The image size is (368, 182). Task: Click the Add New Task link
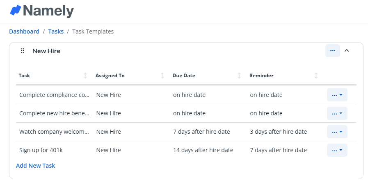[35, 166]
